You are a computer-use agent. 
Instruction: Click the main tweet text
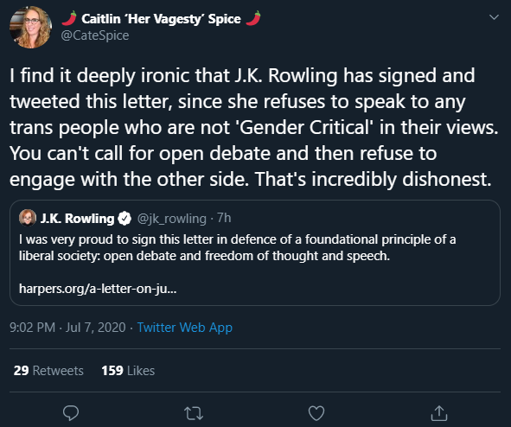click(x=254, y=128)
